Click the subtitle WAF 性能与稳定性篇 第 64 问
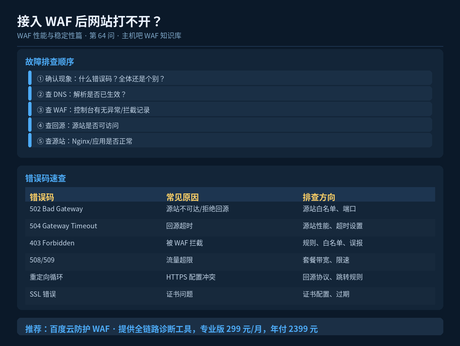This screenshot has width=460, height=346. (66, 36)
